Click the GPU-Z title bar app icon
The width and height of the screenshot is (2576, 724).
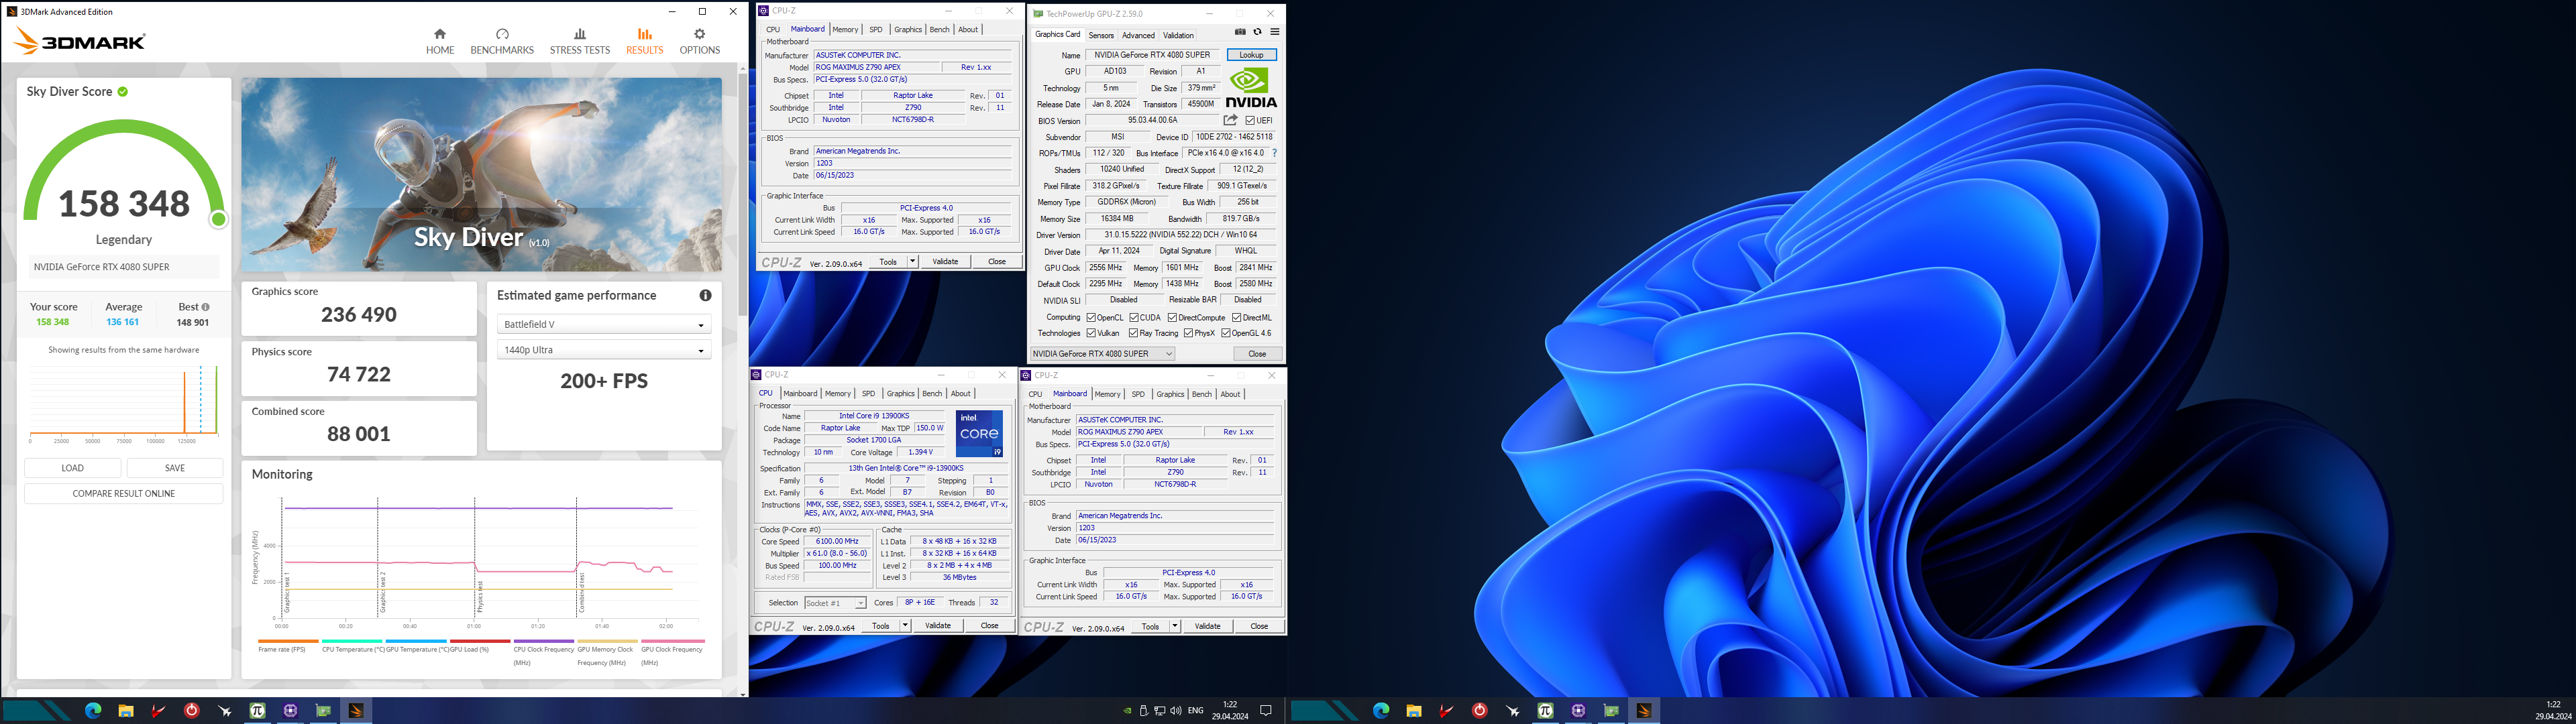1038,14
